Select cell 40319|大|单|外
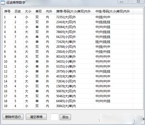 pyautogui.click(x=66, y=76)
